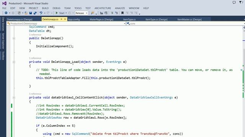The height and width of the screenshot is (137, 245).
Task: Collapse the dataGridView1_CellContentClick method region
Action: point(14,98)
